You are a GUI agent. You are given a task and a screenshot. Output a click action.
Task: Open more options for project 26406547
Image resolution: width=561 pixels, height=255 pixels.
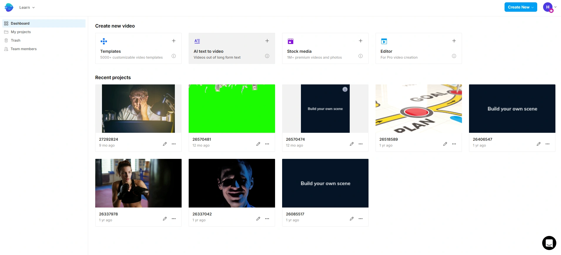tap(547, 144)
